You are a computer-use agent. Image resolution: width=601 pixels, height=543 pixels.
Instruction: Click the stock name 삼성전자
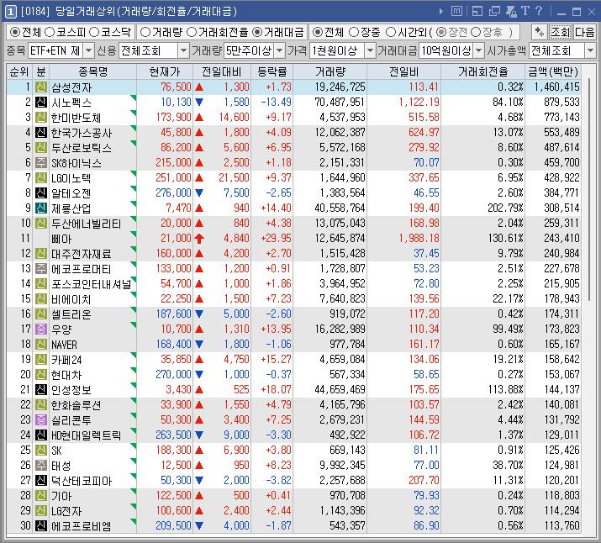coord(71,87)
